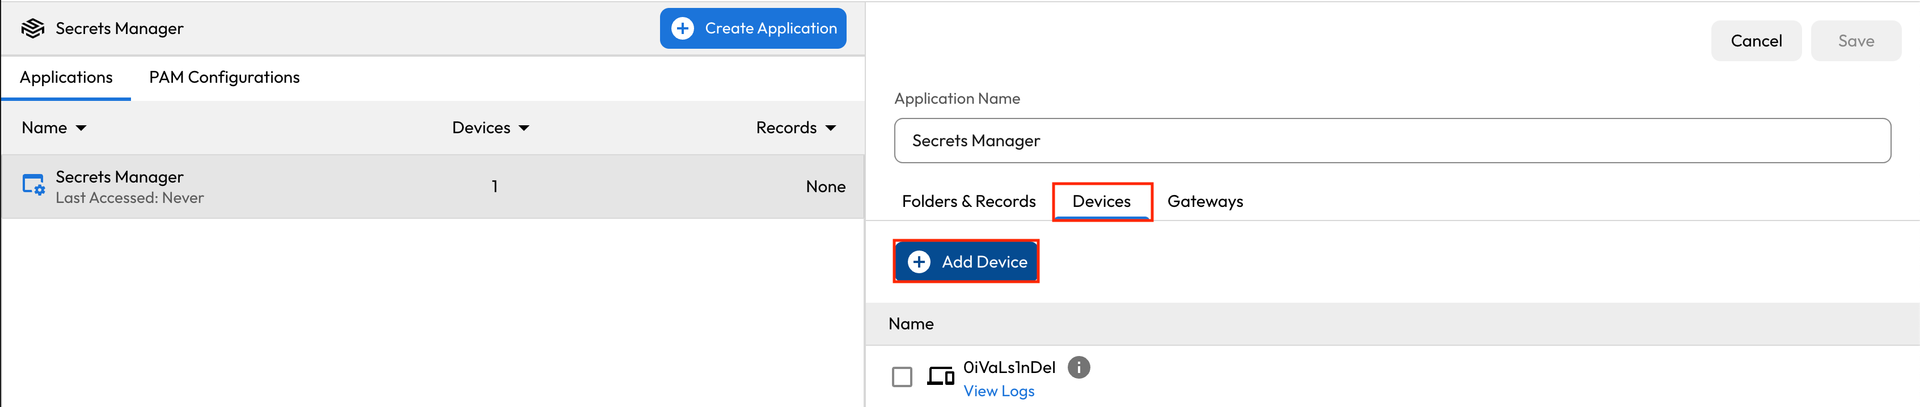Tick the checkbox for device 0iVaLs1nDel
The image size is (1920, 407).
902,376
